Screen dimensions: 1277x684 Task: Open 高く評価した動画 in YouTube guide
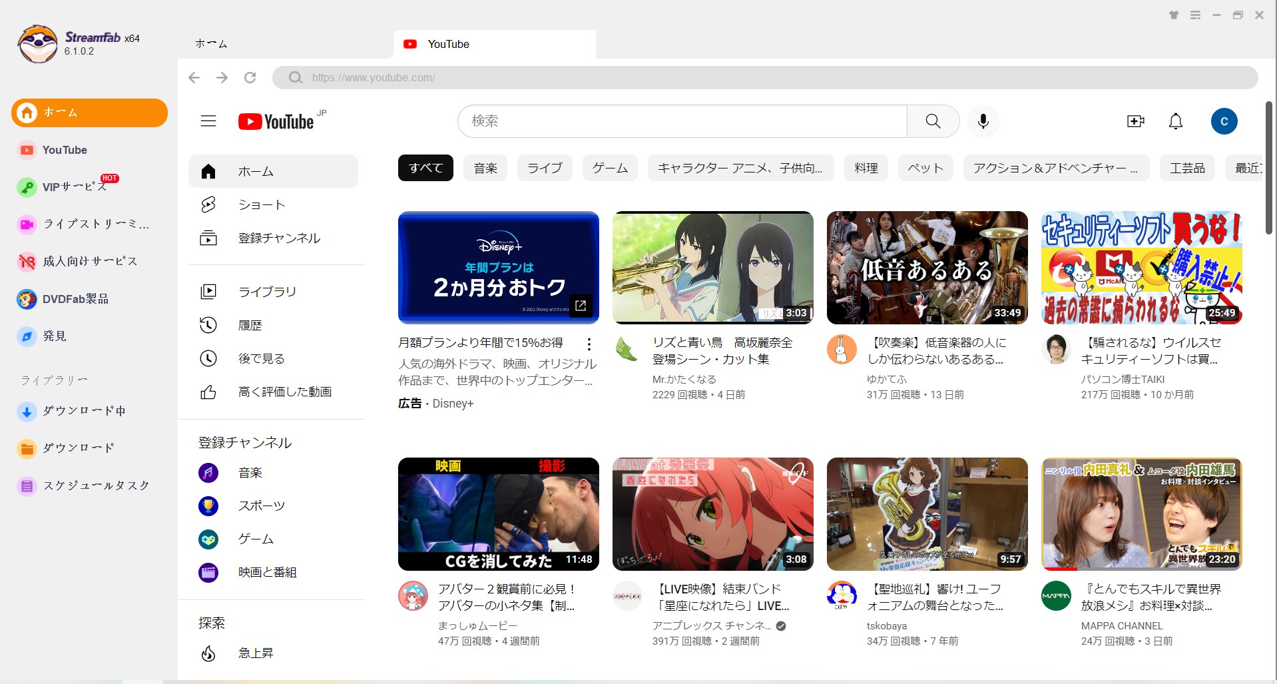tap(273, 392)
